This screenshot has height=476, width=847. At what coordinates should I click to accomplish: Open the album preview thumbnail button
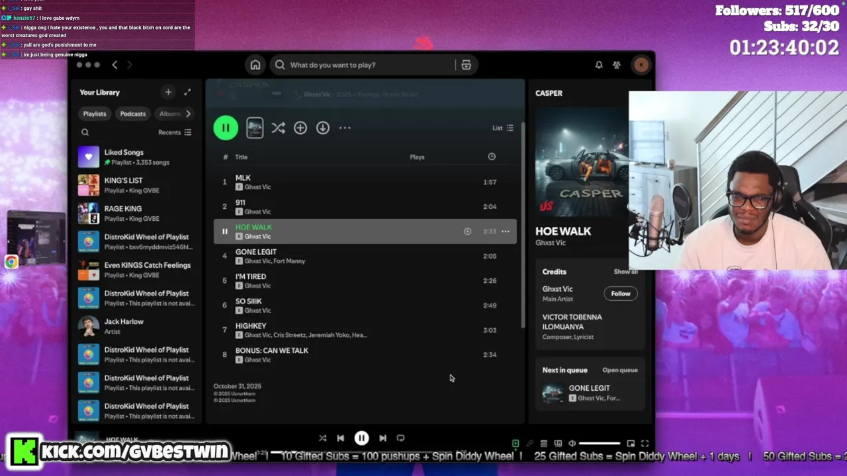tap(255, 128)
